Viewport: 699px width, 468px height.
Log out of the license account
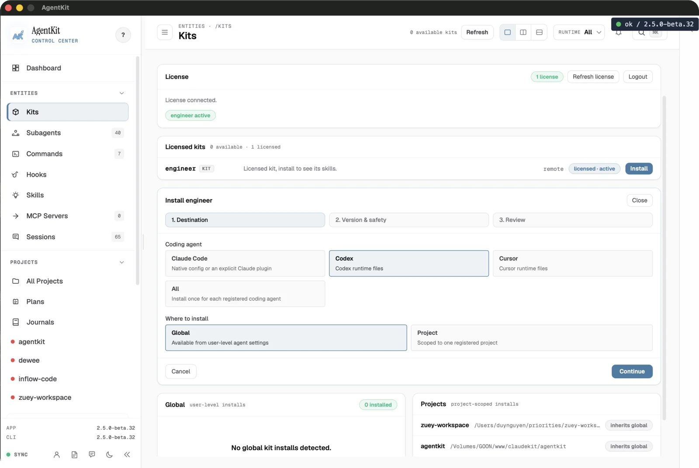[x=638, y=77]
